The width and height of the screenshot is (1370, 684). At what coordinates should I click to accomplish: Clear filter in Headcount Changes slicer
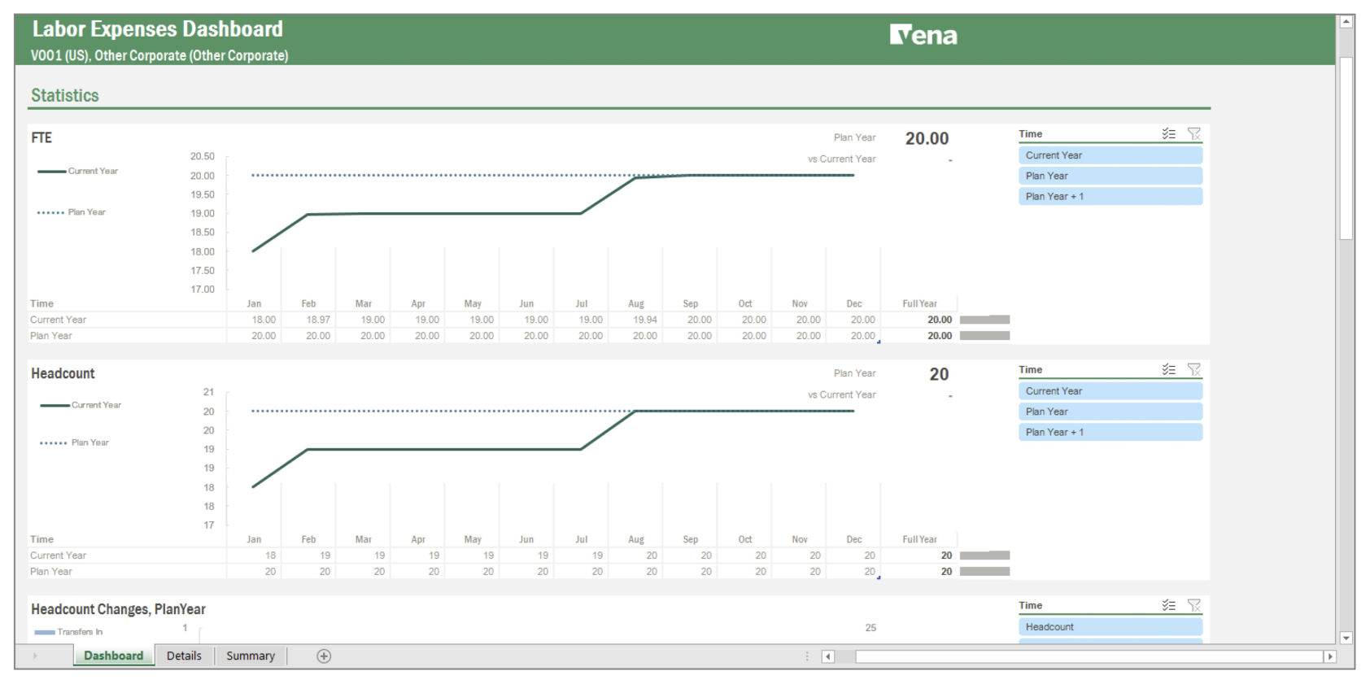[x=1193, y=605]
